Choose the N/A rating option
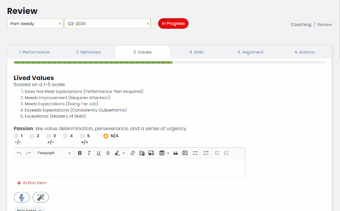The image size is (340, 211). point(106,136)
